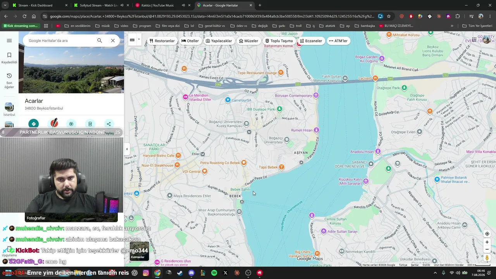
Task: Clear the Maps search with the X icon
Action: [x=113, y=40]
